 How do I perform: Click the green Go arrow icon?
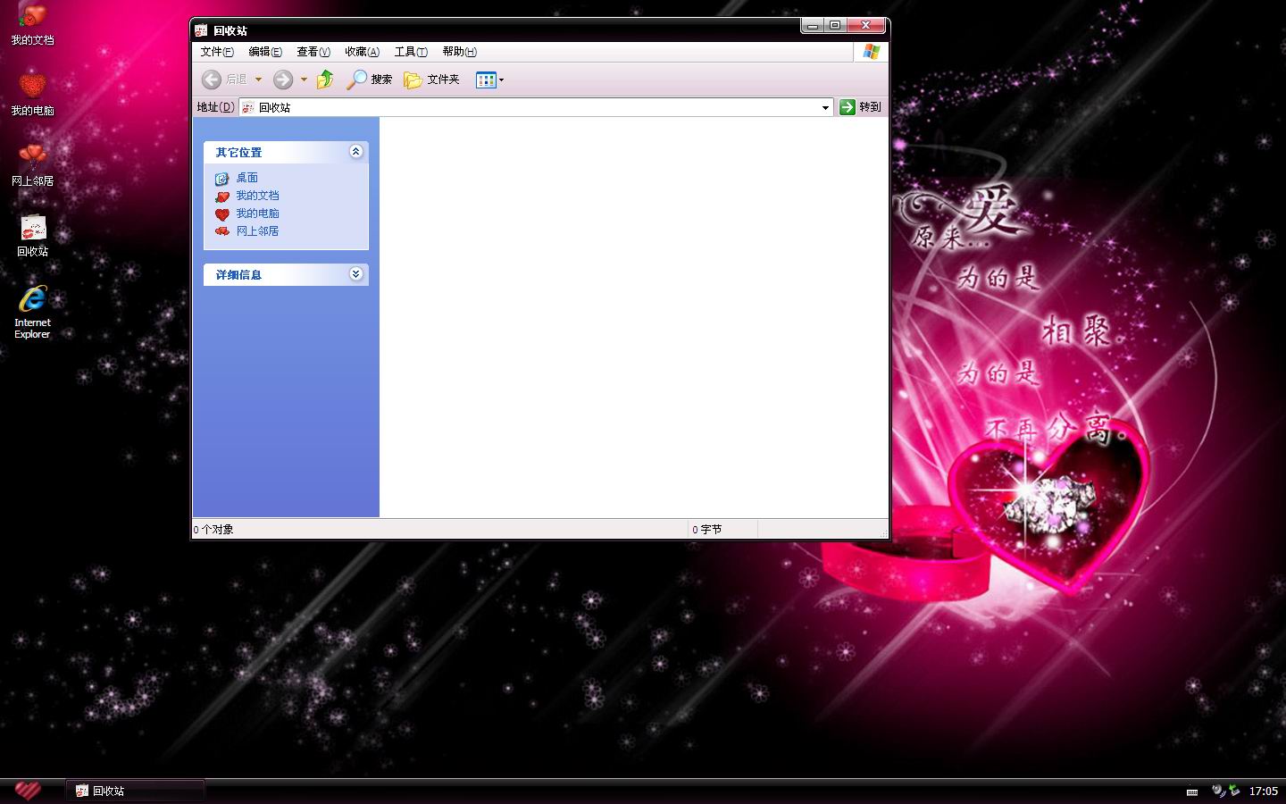coord(848,107)
